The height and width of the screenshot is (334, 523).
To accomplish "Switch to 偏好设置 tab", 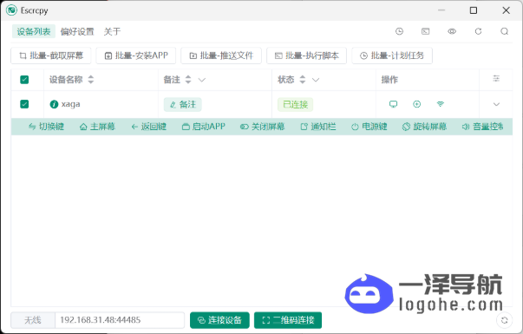I will pyautogui.click(x=77, y=32).
